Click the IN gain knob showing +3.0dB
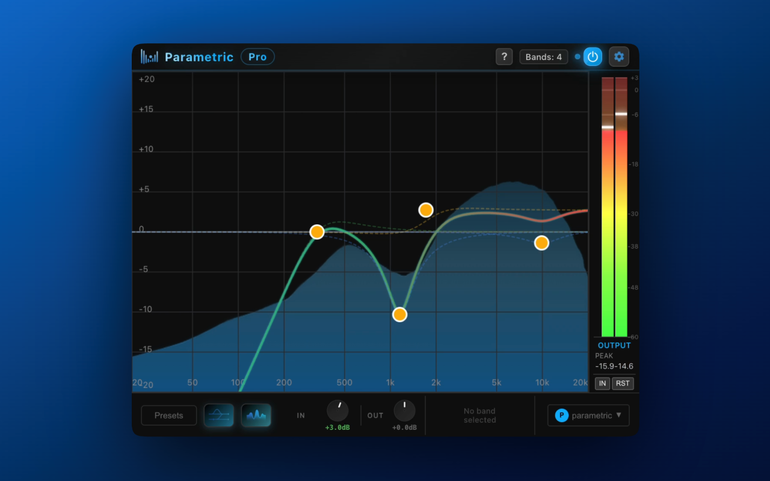The width and height of the screenshot is (770, 481). point(337,411)
